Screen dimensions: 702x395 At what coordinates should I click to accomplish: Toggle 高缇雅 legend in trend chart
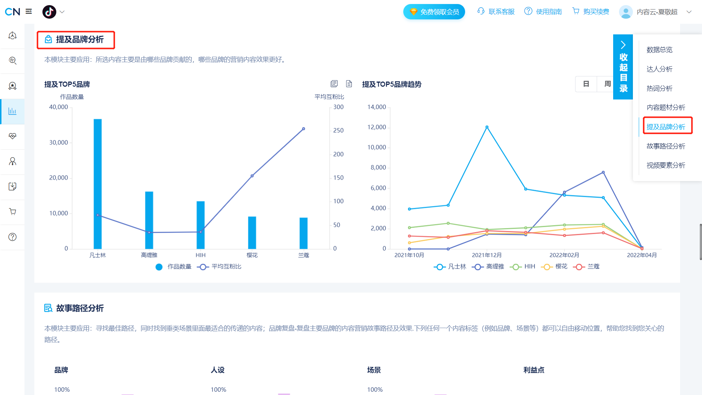click(488, 267)
